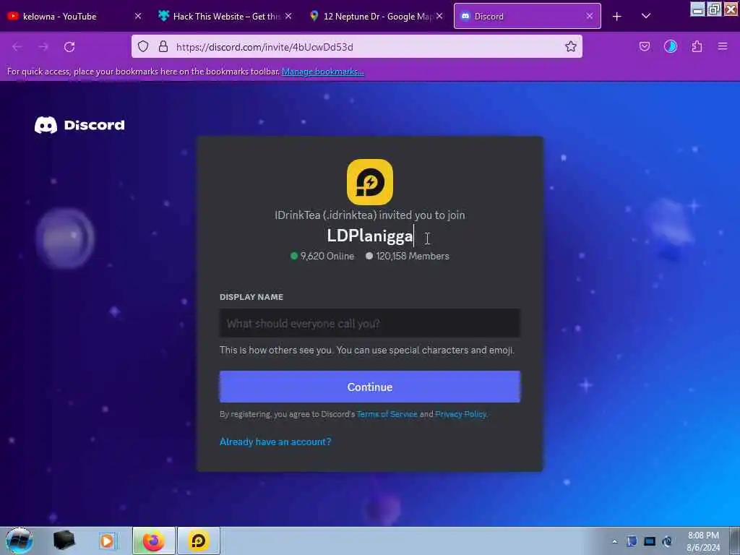Close the Discord tab
The image size is (740, 555).
590,16
